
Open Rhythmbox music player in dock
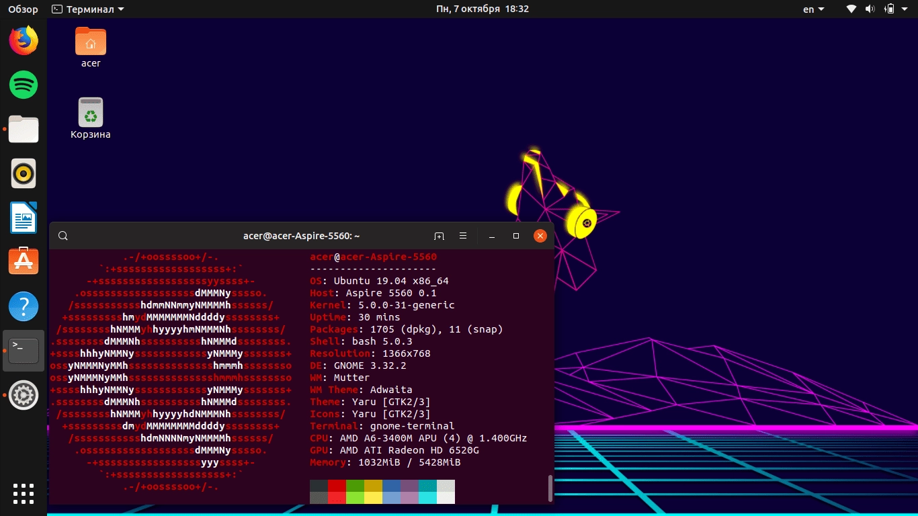tap(24, 173)
